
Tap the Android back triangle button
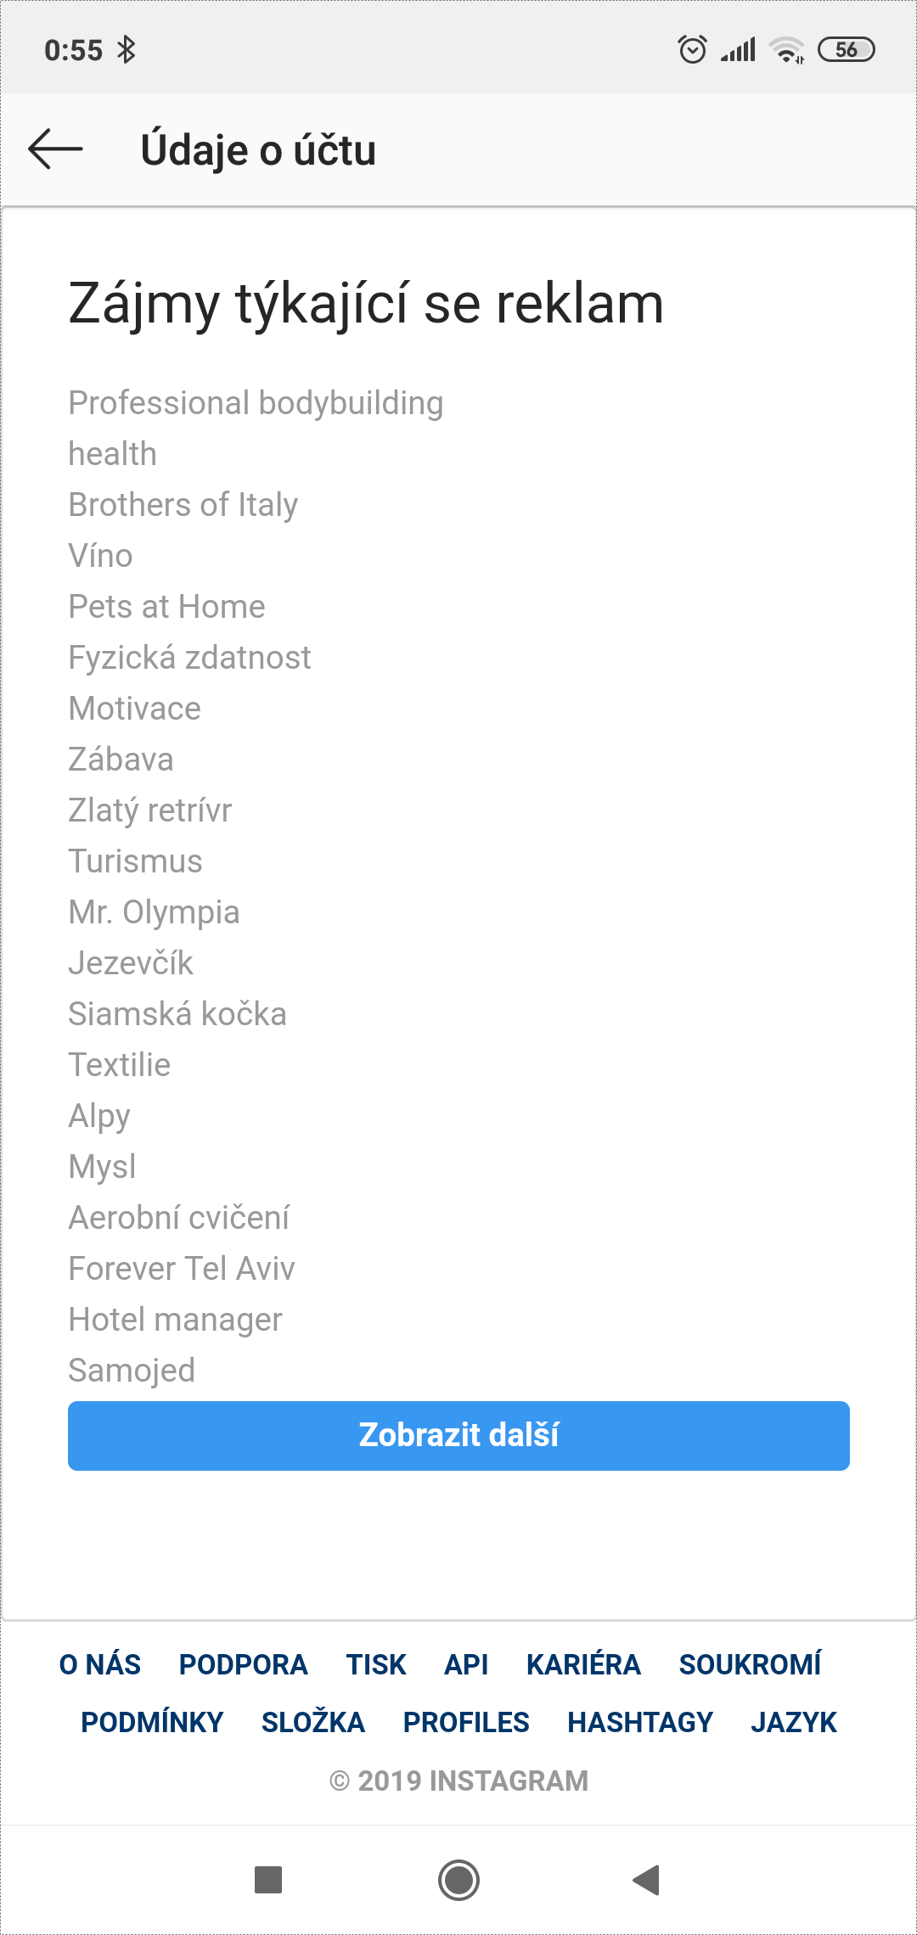tap(646, 1880)
